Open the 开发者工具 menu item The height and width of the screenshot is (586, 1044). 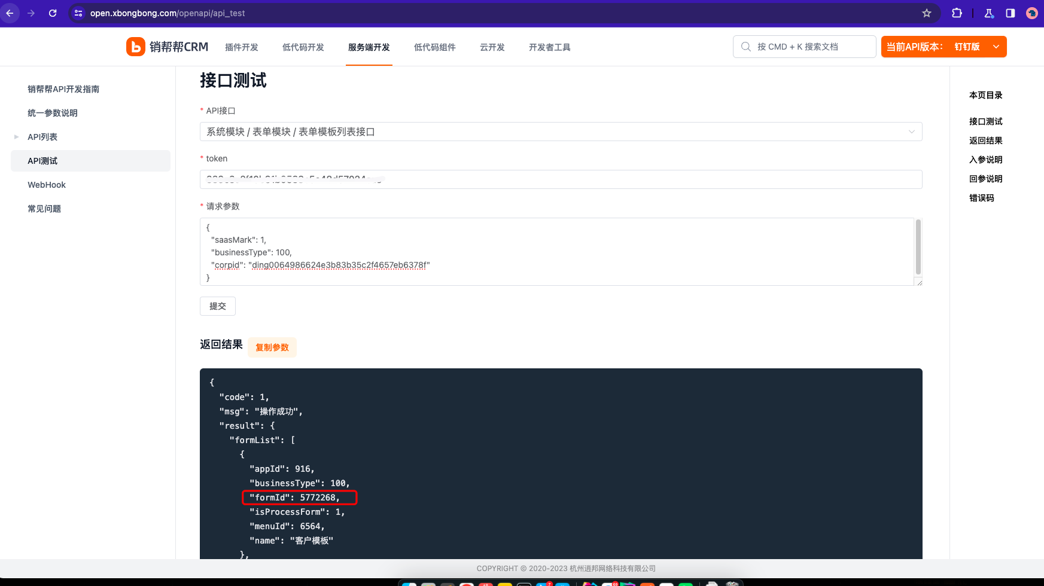pyautogui.click(x=549, y=47)
